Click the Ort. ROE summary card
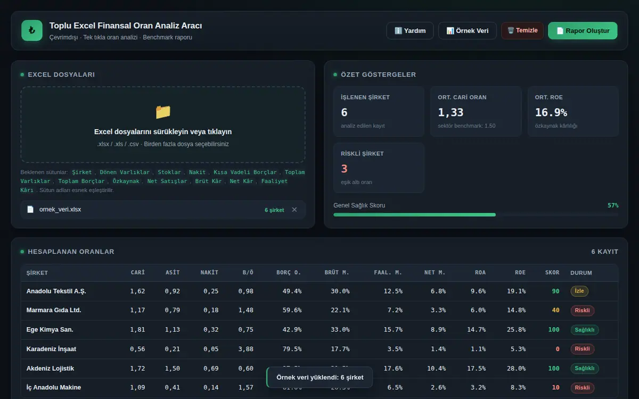639x399 pixels. click(x=573, y=112)
